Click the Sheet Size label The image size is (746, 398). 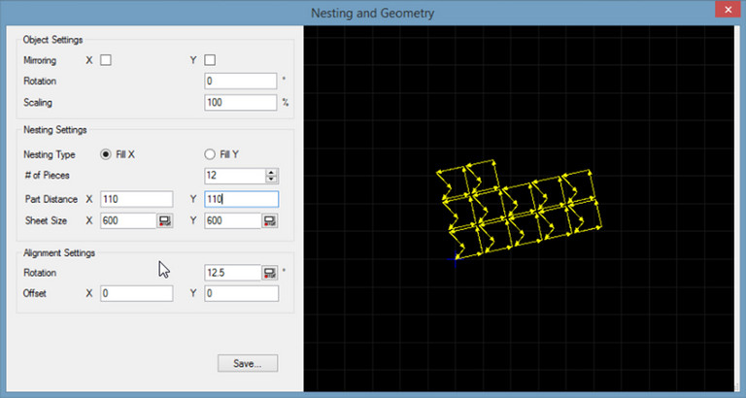[47, 220]
